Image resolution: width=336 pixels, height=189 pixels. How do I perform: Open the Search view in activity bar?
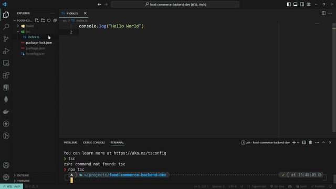(6, 27)
